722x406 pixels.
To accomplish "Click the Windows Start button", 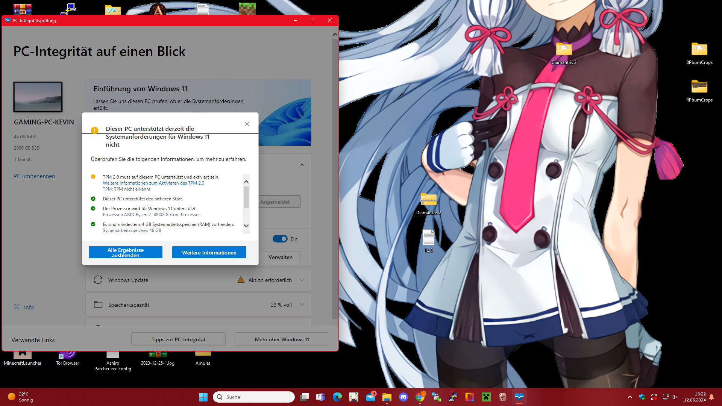I will point(203,397).
